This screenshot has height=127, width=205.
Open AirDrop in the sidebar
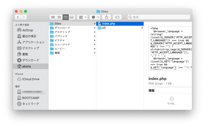point(30,30)
